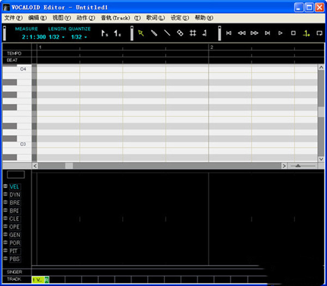Viewport: 327px width, 286px height.
Task: Open the 歌词(L) menu
Action: [x=155, y=18]
